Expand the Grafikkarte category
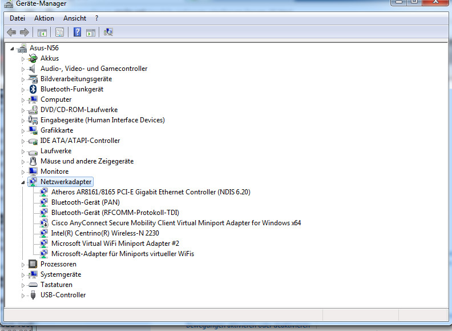The width and height of the screenshot is (452, 331). 23,131
